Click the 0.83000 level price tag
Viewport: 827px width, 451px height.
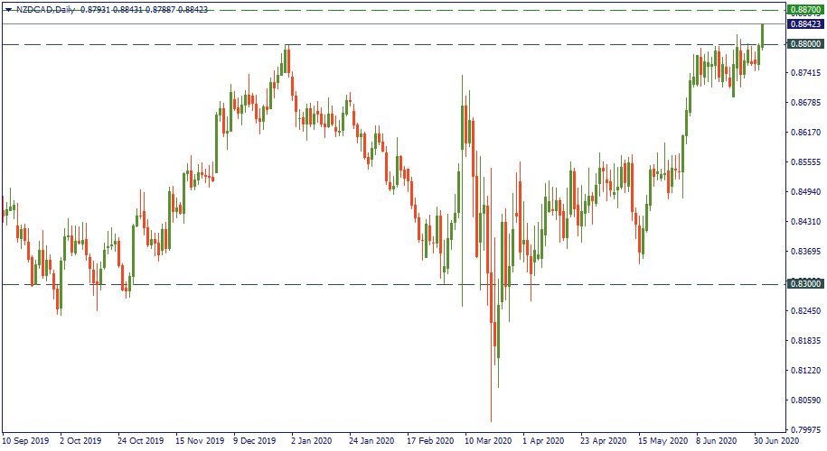804,284
